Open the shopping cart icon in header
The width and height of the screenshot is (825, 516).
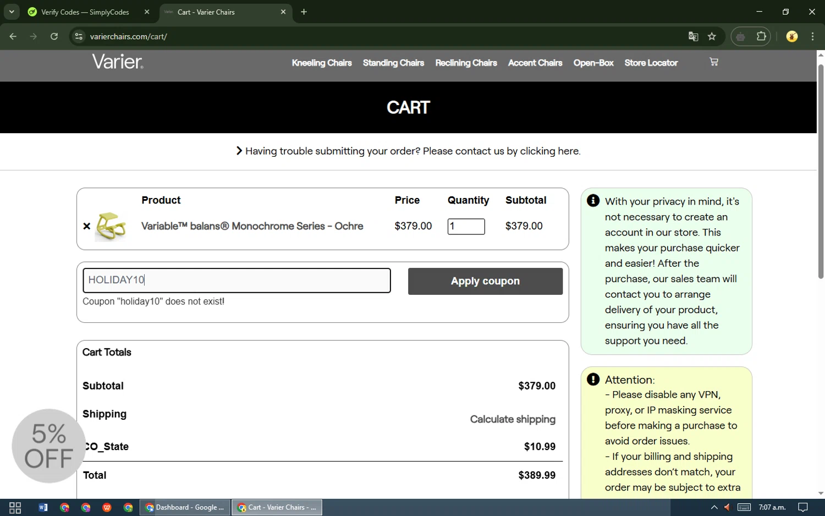click(714, 62)
